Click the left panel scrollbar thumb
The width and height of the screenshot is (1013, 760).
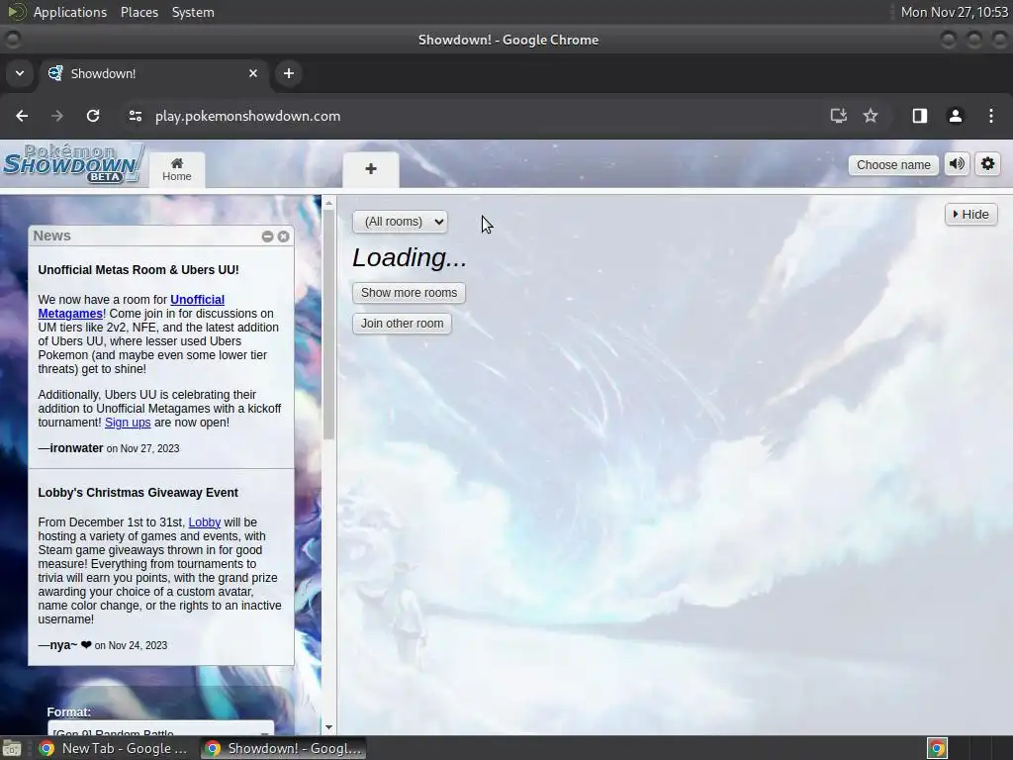click(x=328, y=325)
